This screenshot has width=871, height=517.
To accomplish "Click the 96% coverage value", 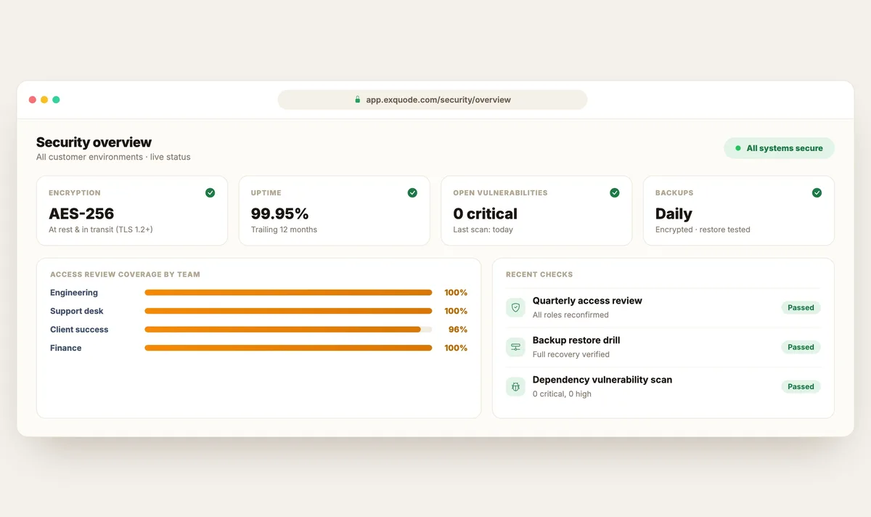I will tap(458, 330).
